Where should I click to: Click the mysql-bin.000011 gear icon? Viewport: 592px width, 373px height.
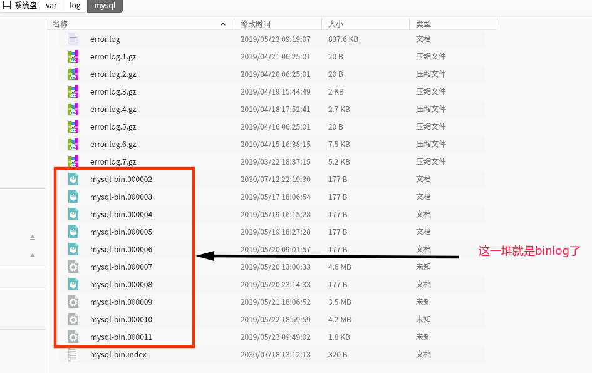click(x=73, y=337)
